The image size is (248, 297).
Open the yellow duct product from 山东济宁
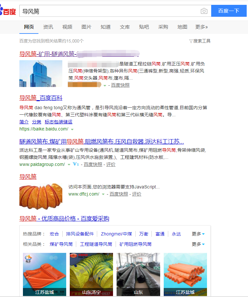91,274
